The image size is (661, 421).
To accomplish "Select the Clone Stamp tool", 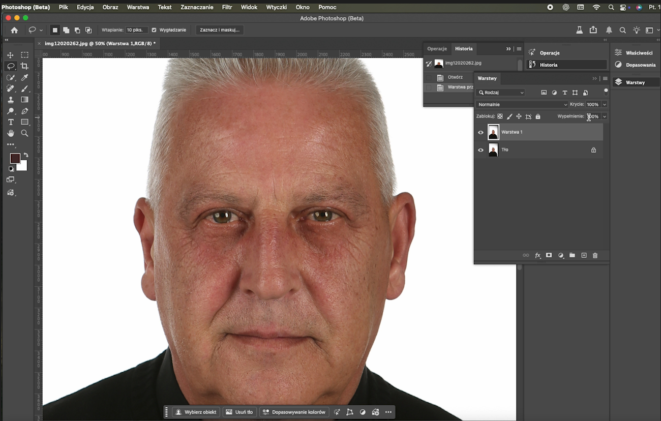I will 10,100.
